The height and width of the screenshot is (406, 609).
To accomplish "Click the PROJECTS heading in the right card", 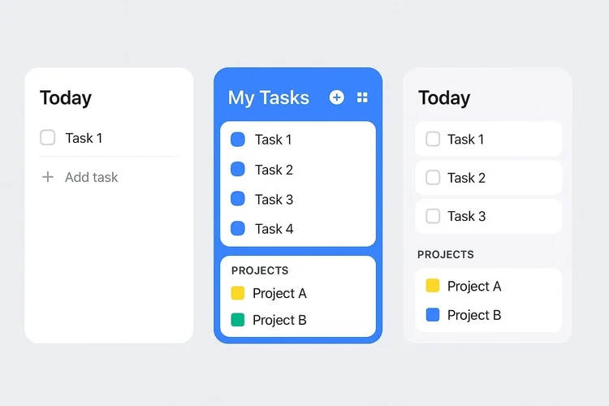I will click(446, 254).
